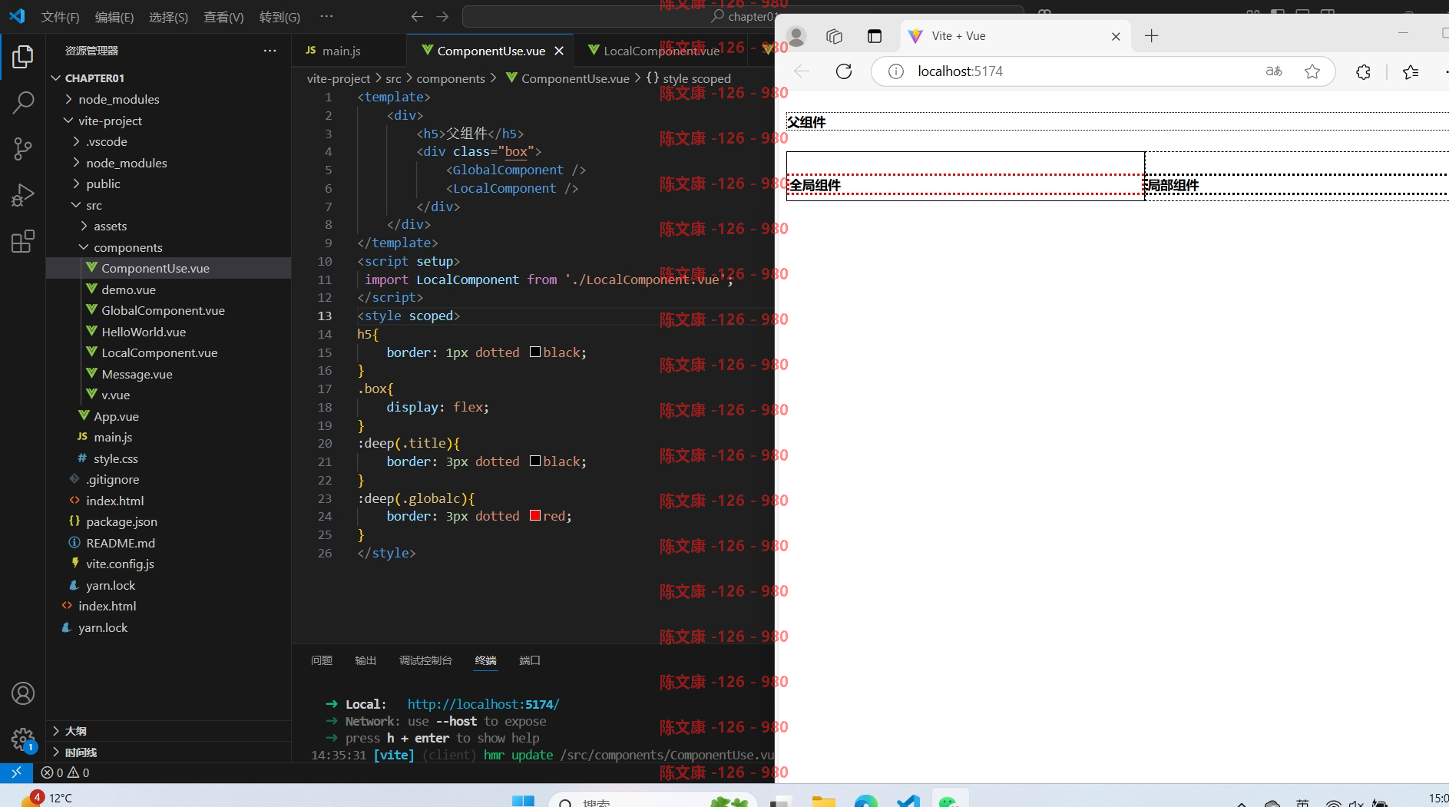This screenshot has width=1449, height=807.
Task: Go forward in VS Code navigation
Action: 442,16
